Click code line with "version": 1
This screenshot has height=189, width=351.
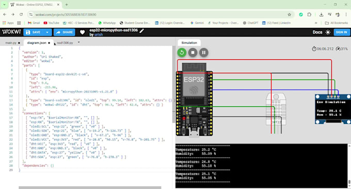pyautogui.click(x=34, y=52)
